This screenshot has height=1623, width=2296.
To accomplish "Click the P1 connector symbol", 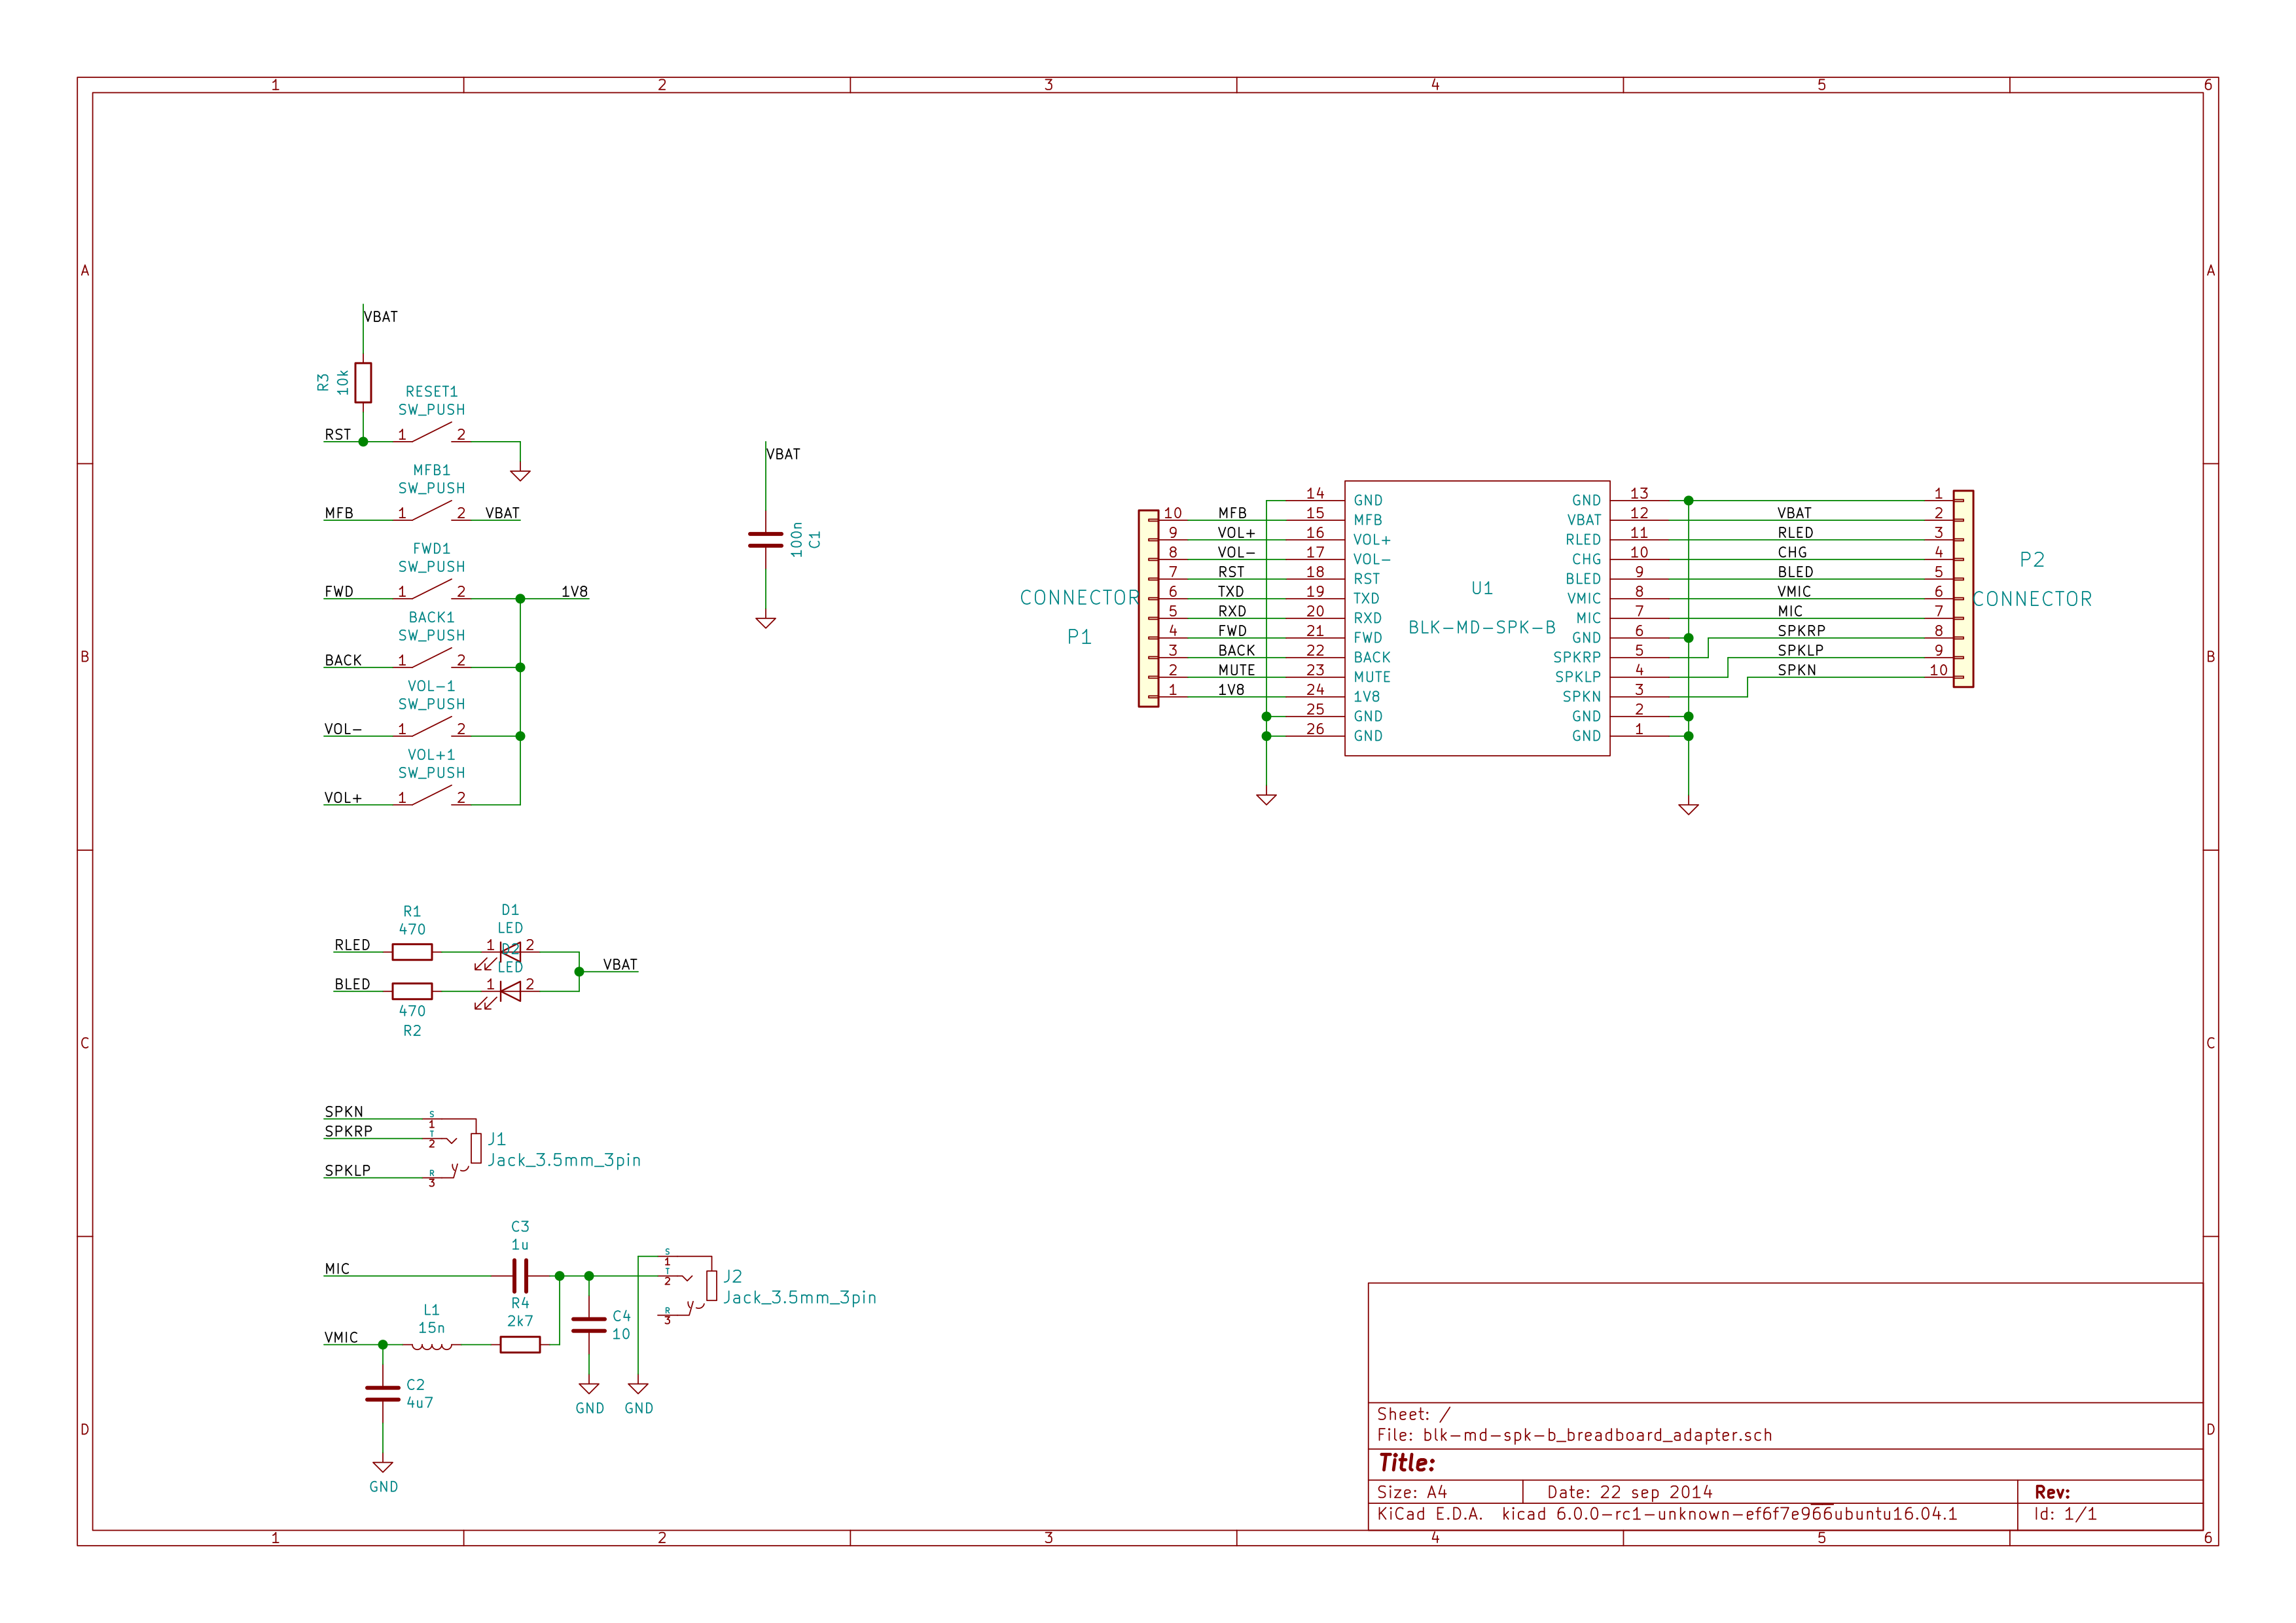I will (x=1148, y=608).
